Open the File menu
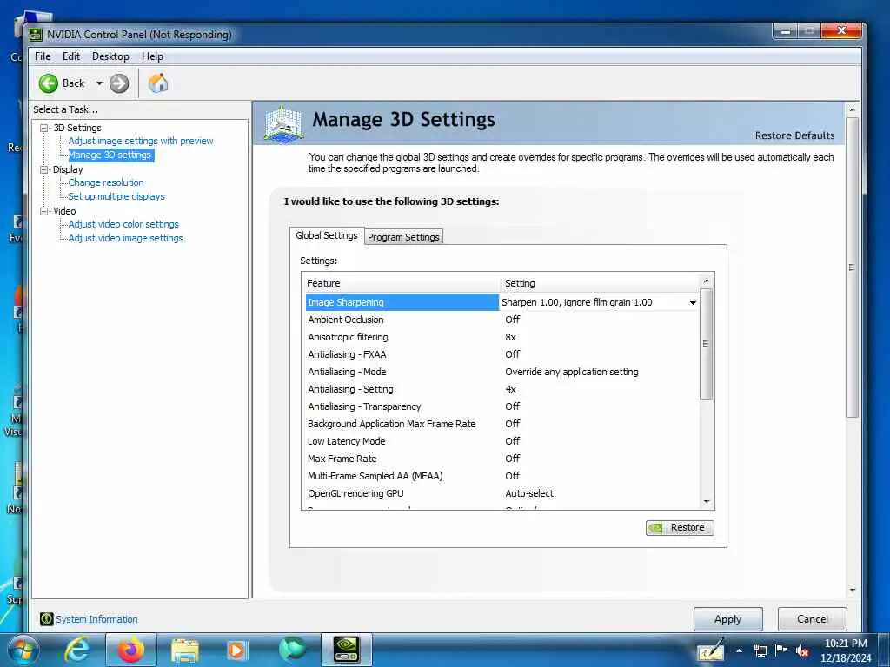This screenshot has width=890, height=667. point(43,56)
